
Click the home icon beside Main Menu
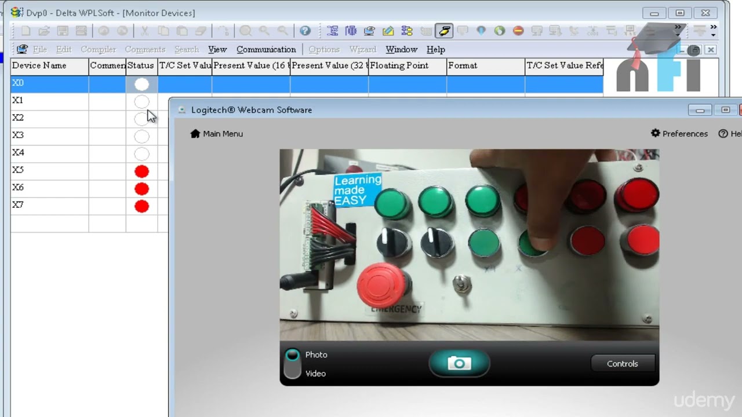pos(195,134)
